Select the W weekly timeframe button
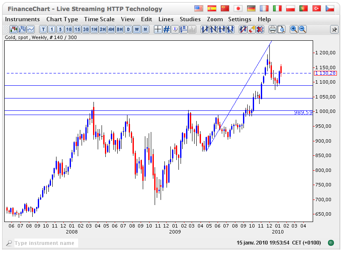 coord(137,29)
